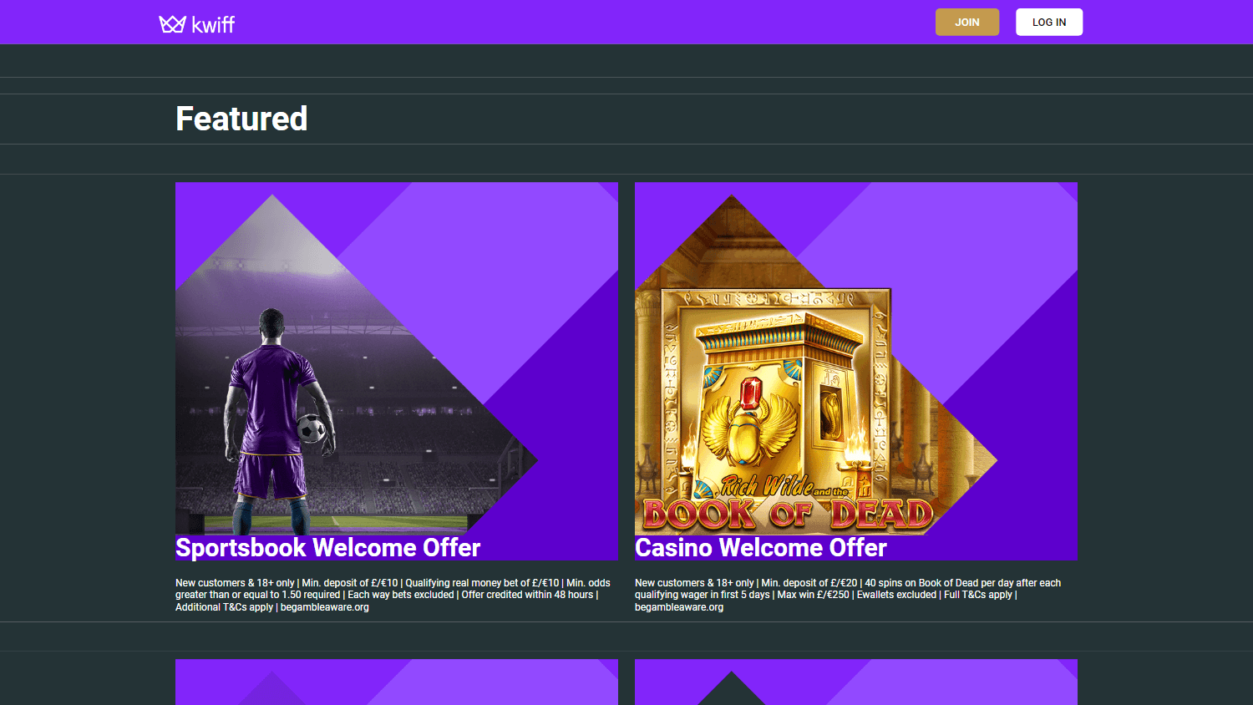Click the kwiff crown logo icon
This screenshot has height=705, width=1253.
(172, 24)
